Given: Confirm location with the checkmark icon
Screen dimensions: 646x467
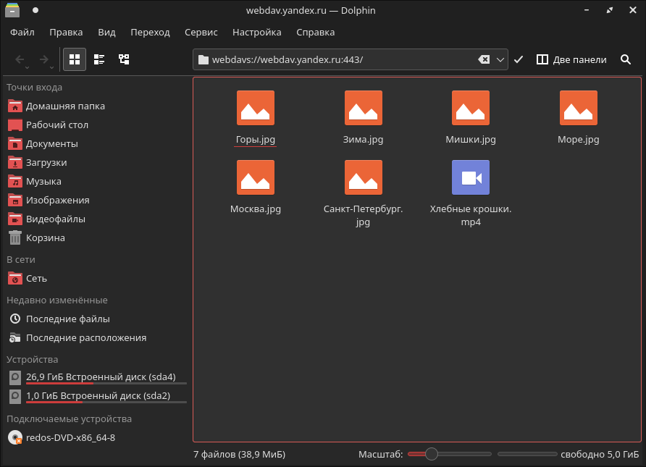Looking at the screenshot, I should pyautogui.click(x=518, y=59).
